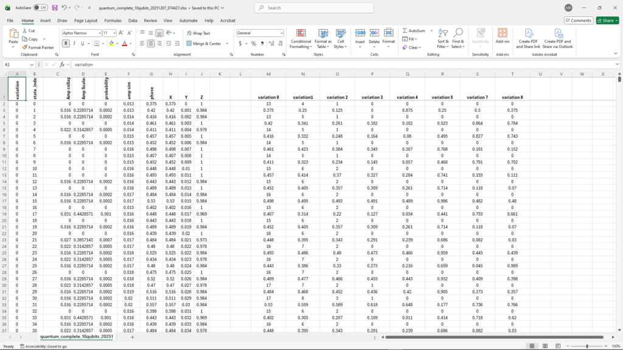This screenshot has height=350, width=623.
Task: Switch to the Formulas ribbon tab
Action: click(113, 20)
